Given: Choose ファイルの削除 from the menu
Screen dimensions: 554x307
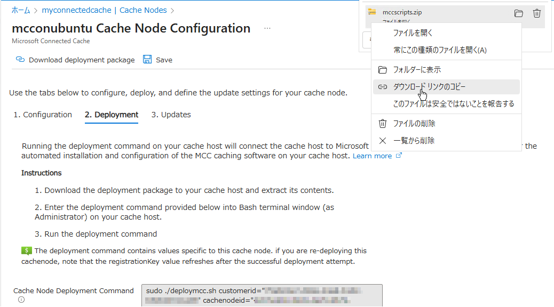Looking at the screenshot, I should click(414, 123).
